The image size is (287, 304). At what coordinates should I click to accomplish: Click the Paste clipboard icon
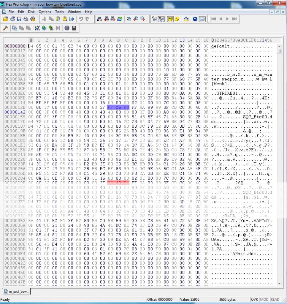pos(58,19)
